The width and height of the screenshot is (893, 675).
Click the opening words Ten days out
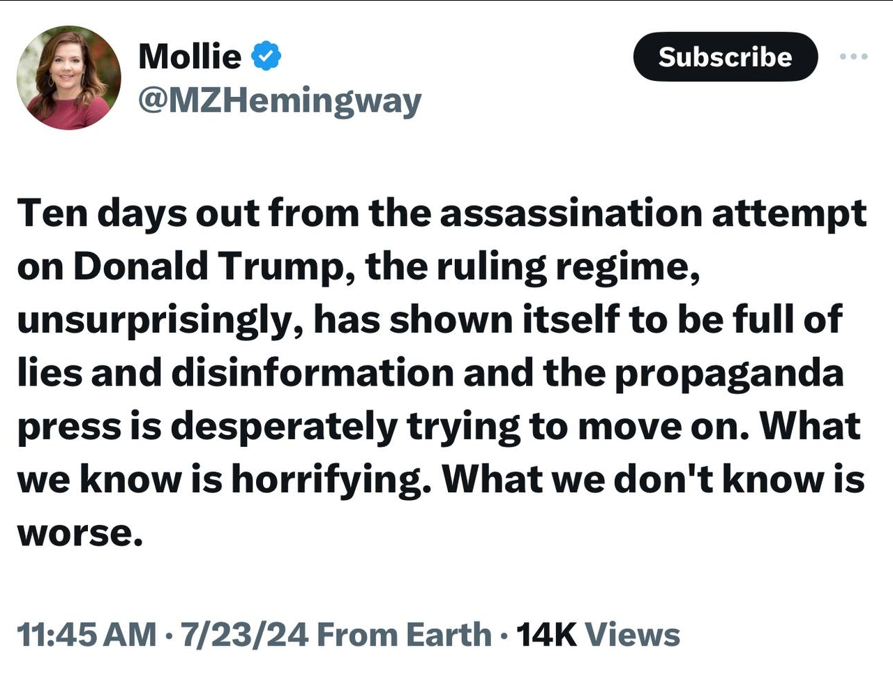138,213
